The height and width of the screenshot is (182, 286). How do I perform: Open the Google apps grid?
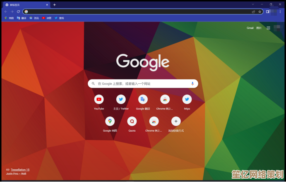pos(268,28)
